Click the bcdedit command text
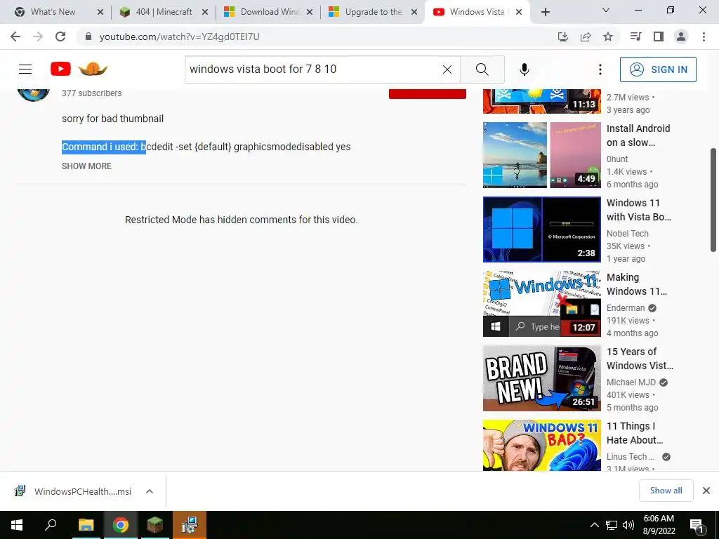Screen dimensions: 719x539 (246, 147)
